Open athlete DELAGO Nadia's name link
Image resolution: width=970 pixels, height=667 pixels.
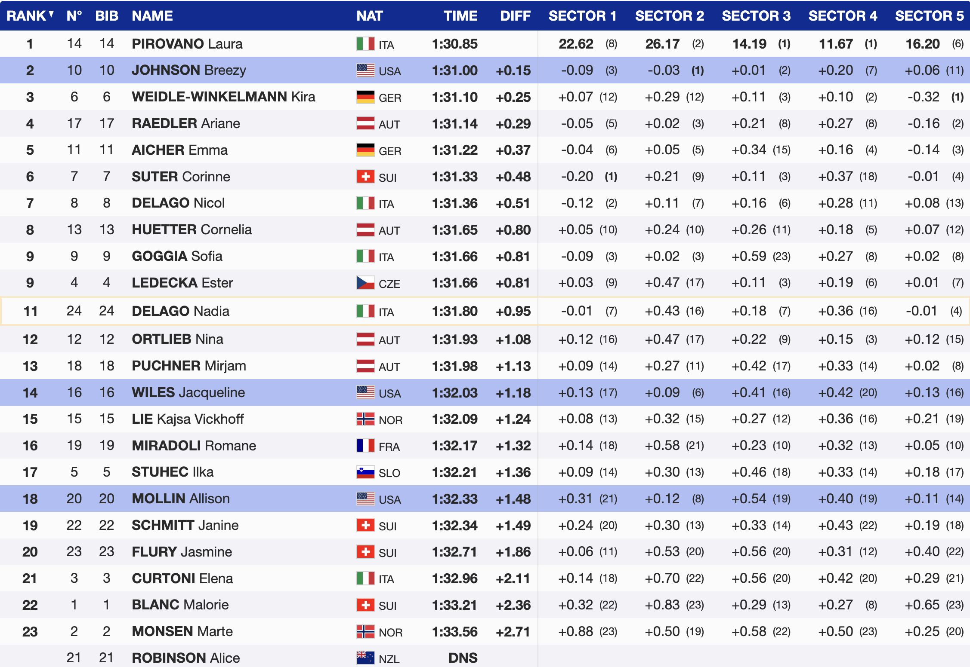click(x=180, y=311)
